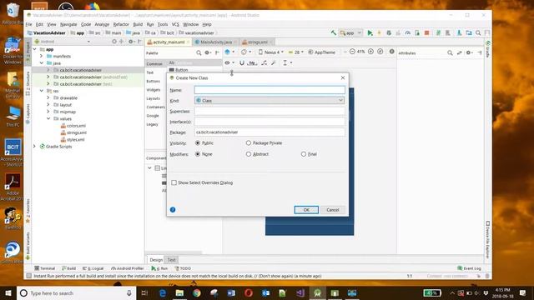The height and width of the screenshot is (300, 534).
Task: Click the Package input field
Action: pyautogui.click(x=270, y=132)
